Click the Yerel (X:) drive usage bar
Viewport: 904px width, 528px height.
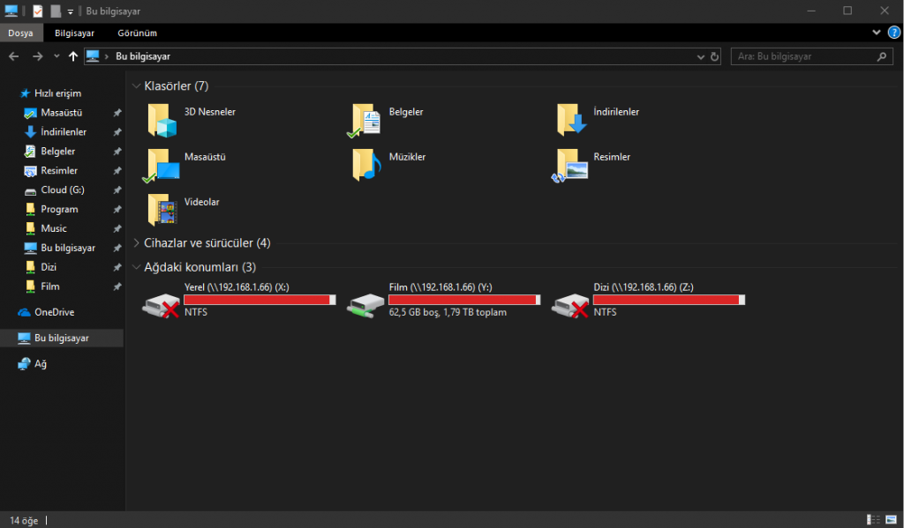[x=260, y=300]
